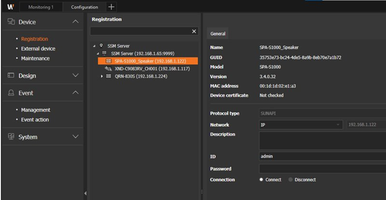Select XND-C9083RV_CH001 camera in tree
This screenshot has width=386, height=200.
152,69
